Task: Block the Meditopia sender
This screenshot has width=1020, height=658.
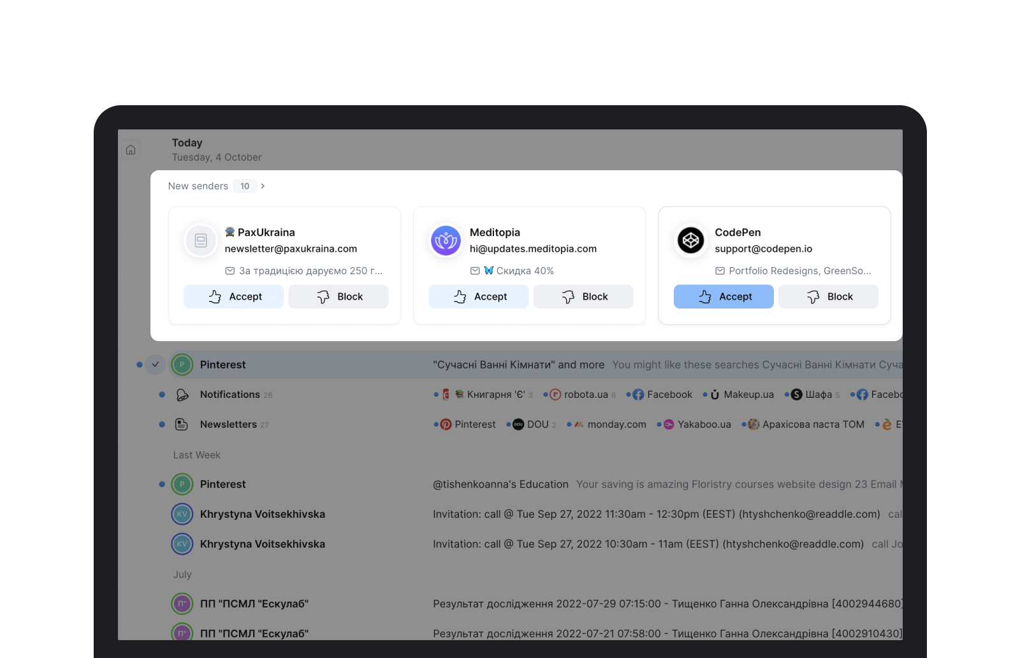Action: [x=583, y=296]
